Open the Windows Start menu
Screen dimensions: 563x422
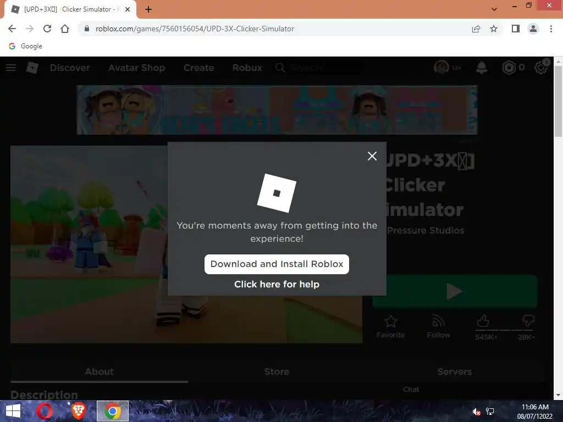(13, 411)
